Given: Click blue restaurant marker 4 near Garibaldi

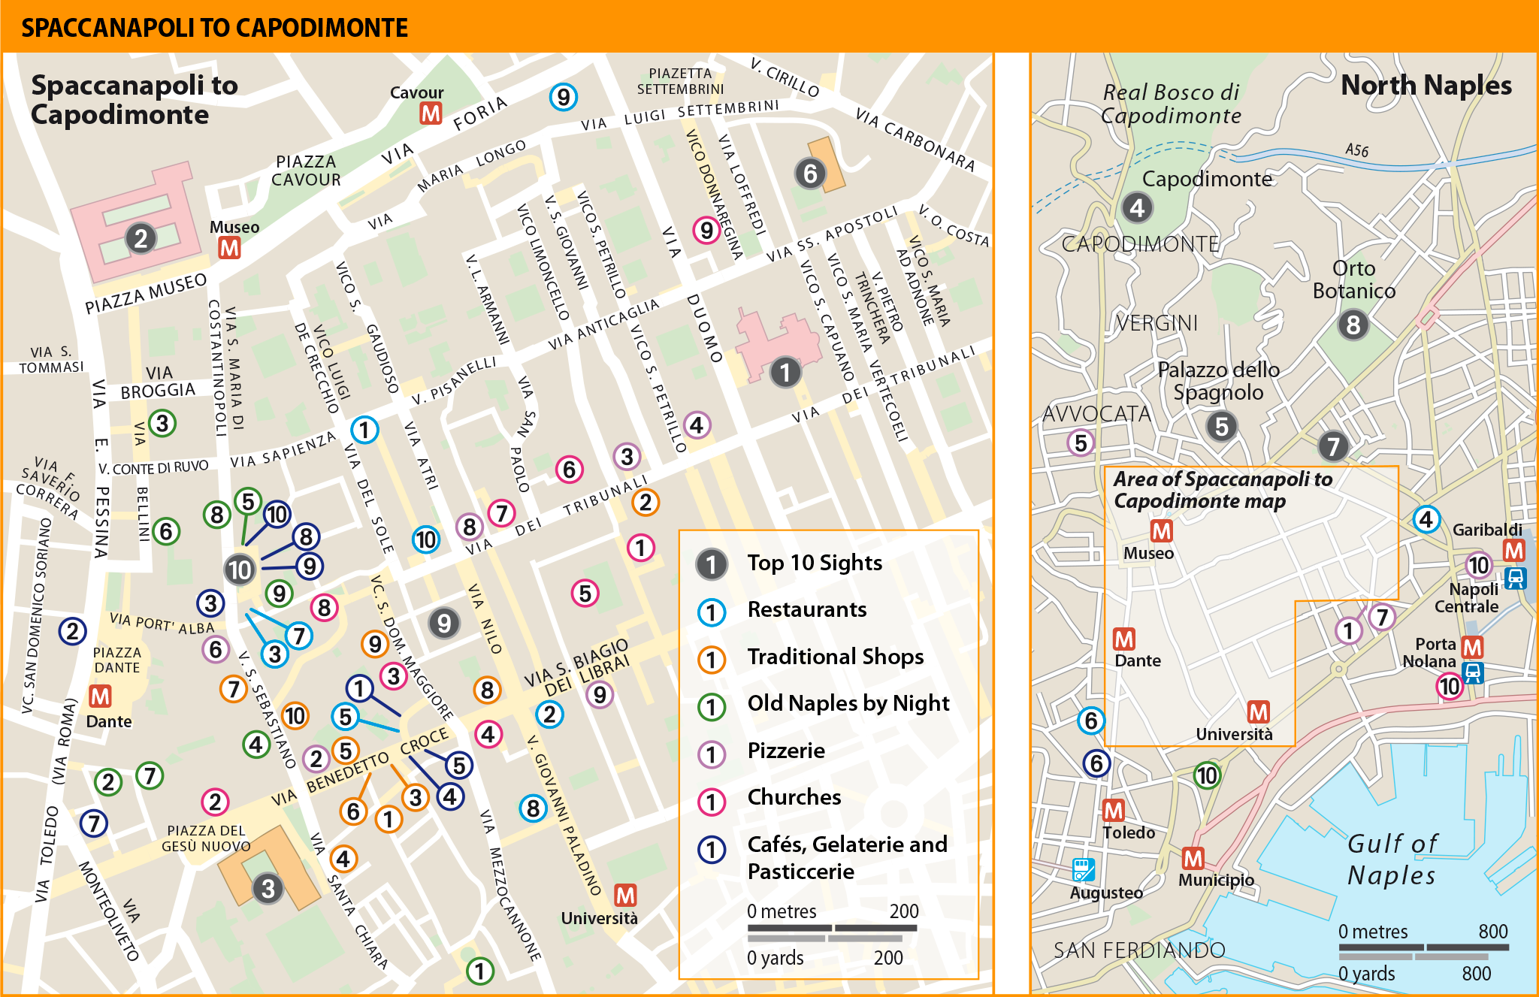Looking at the screenshot, I should (1426, 519).
